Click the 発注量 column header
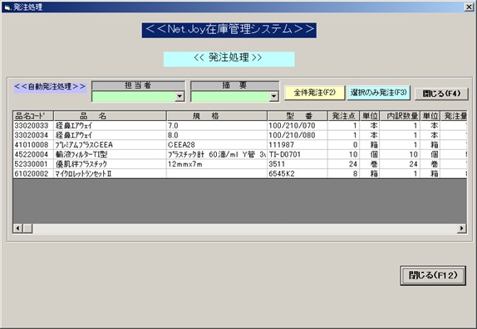Screen dimensions: 477x329 (x=454, y=116)
